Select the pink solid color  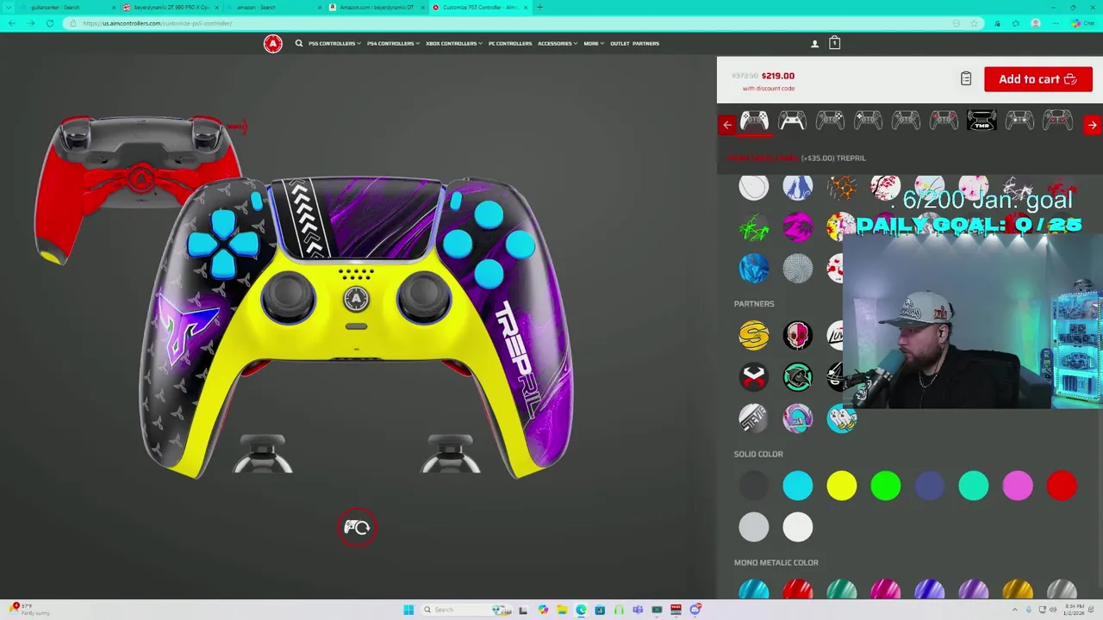click(1017, 486)
